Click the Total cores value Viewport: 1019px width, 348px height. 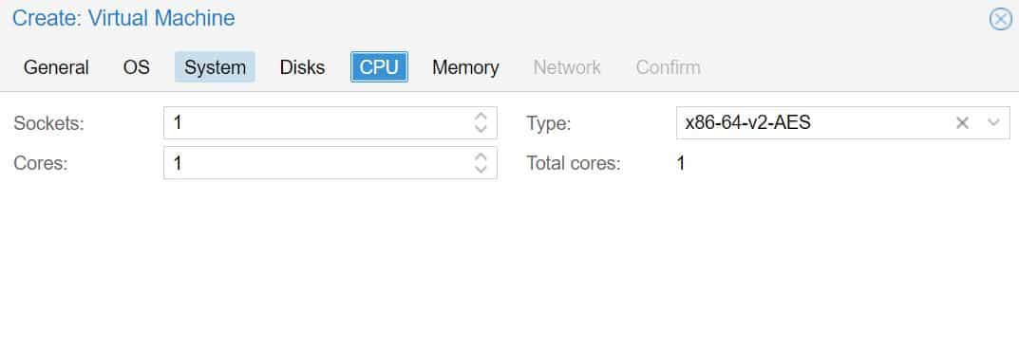click(x=680, y=163)
